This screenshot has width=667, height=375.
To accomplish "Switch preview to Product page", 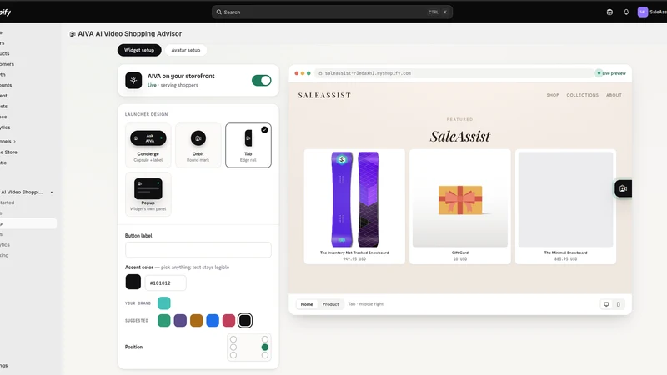I will [x=330, y=304].
